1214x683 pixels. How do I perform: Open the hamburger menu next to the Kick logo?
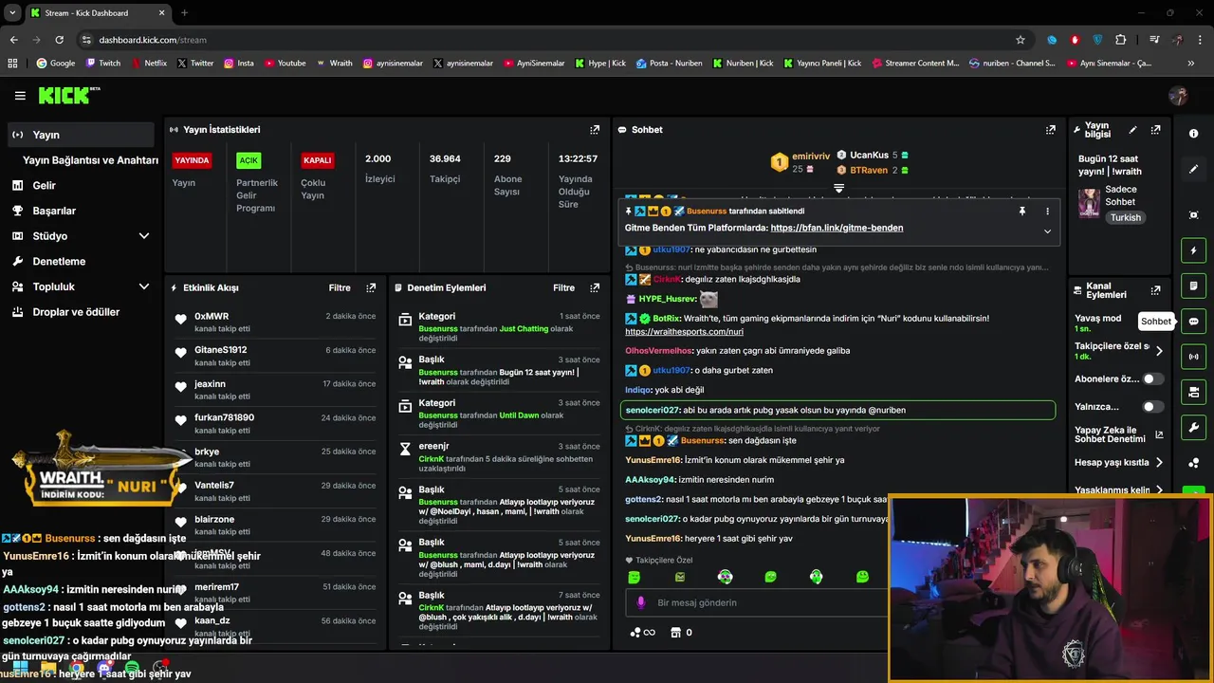(x=20, y=96)
